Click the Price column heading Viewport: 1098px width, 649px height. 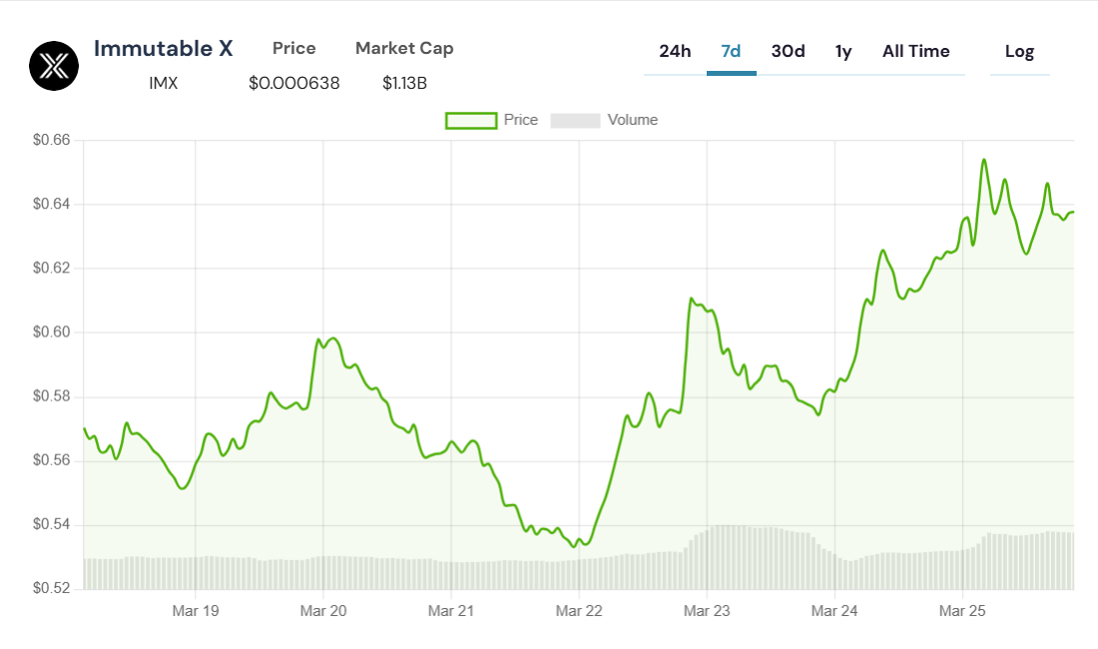(294, 48)
